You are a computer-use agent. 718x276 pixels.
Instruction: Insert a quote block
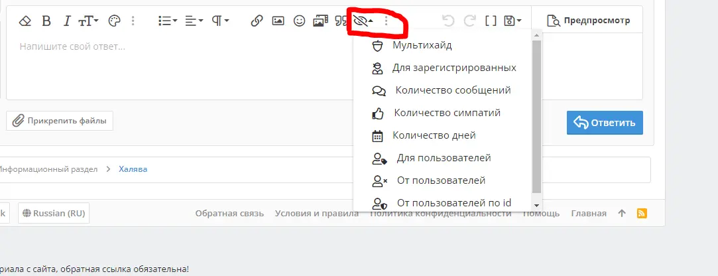point(341,21)
